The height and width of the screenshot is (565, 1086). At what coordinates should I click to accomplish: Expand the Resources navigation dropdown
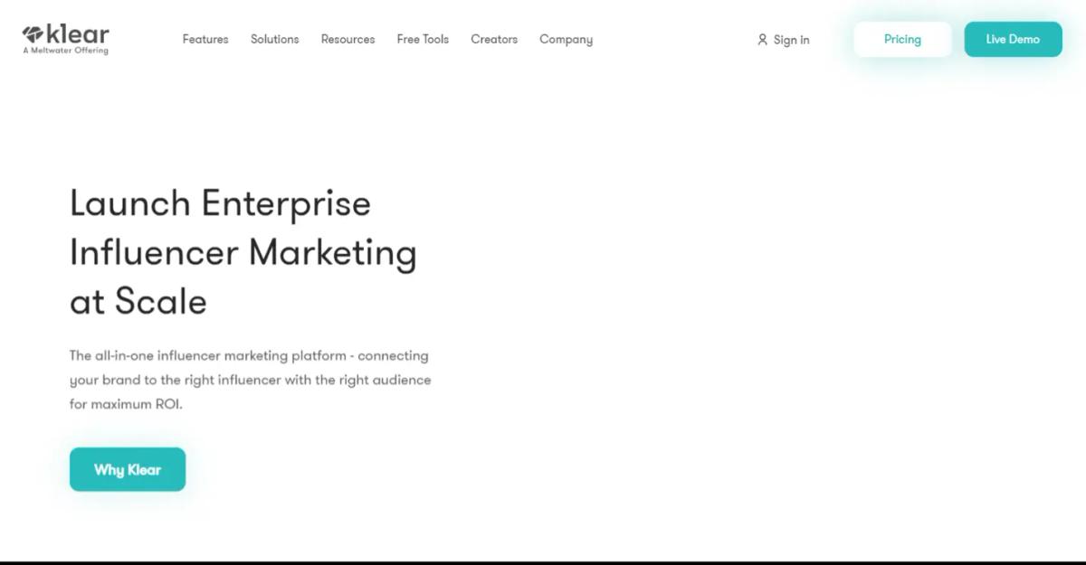pos(348,39)
